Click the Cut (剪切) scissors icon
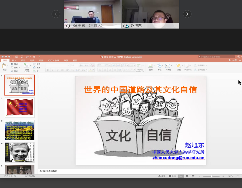The height and width of the screenshot is (188, 242). click(x=12, y=64)
